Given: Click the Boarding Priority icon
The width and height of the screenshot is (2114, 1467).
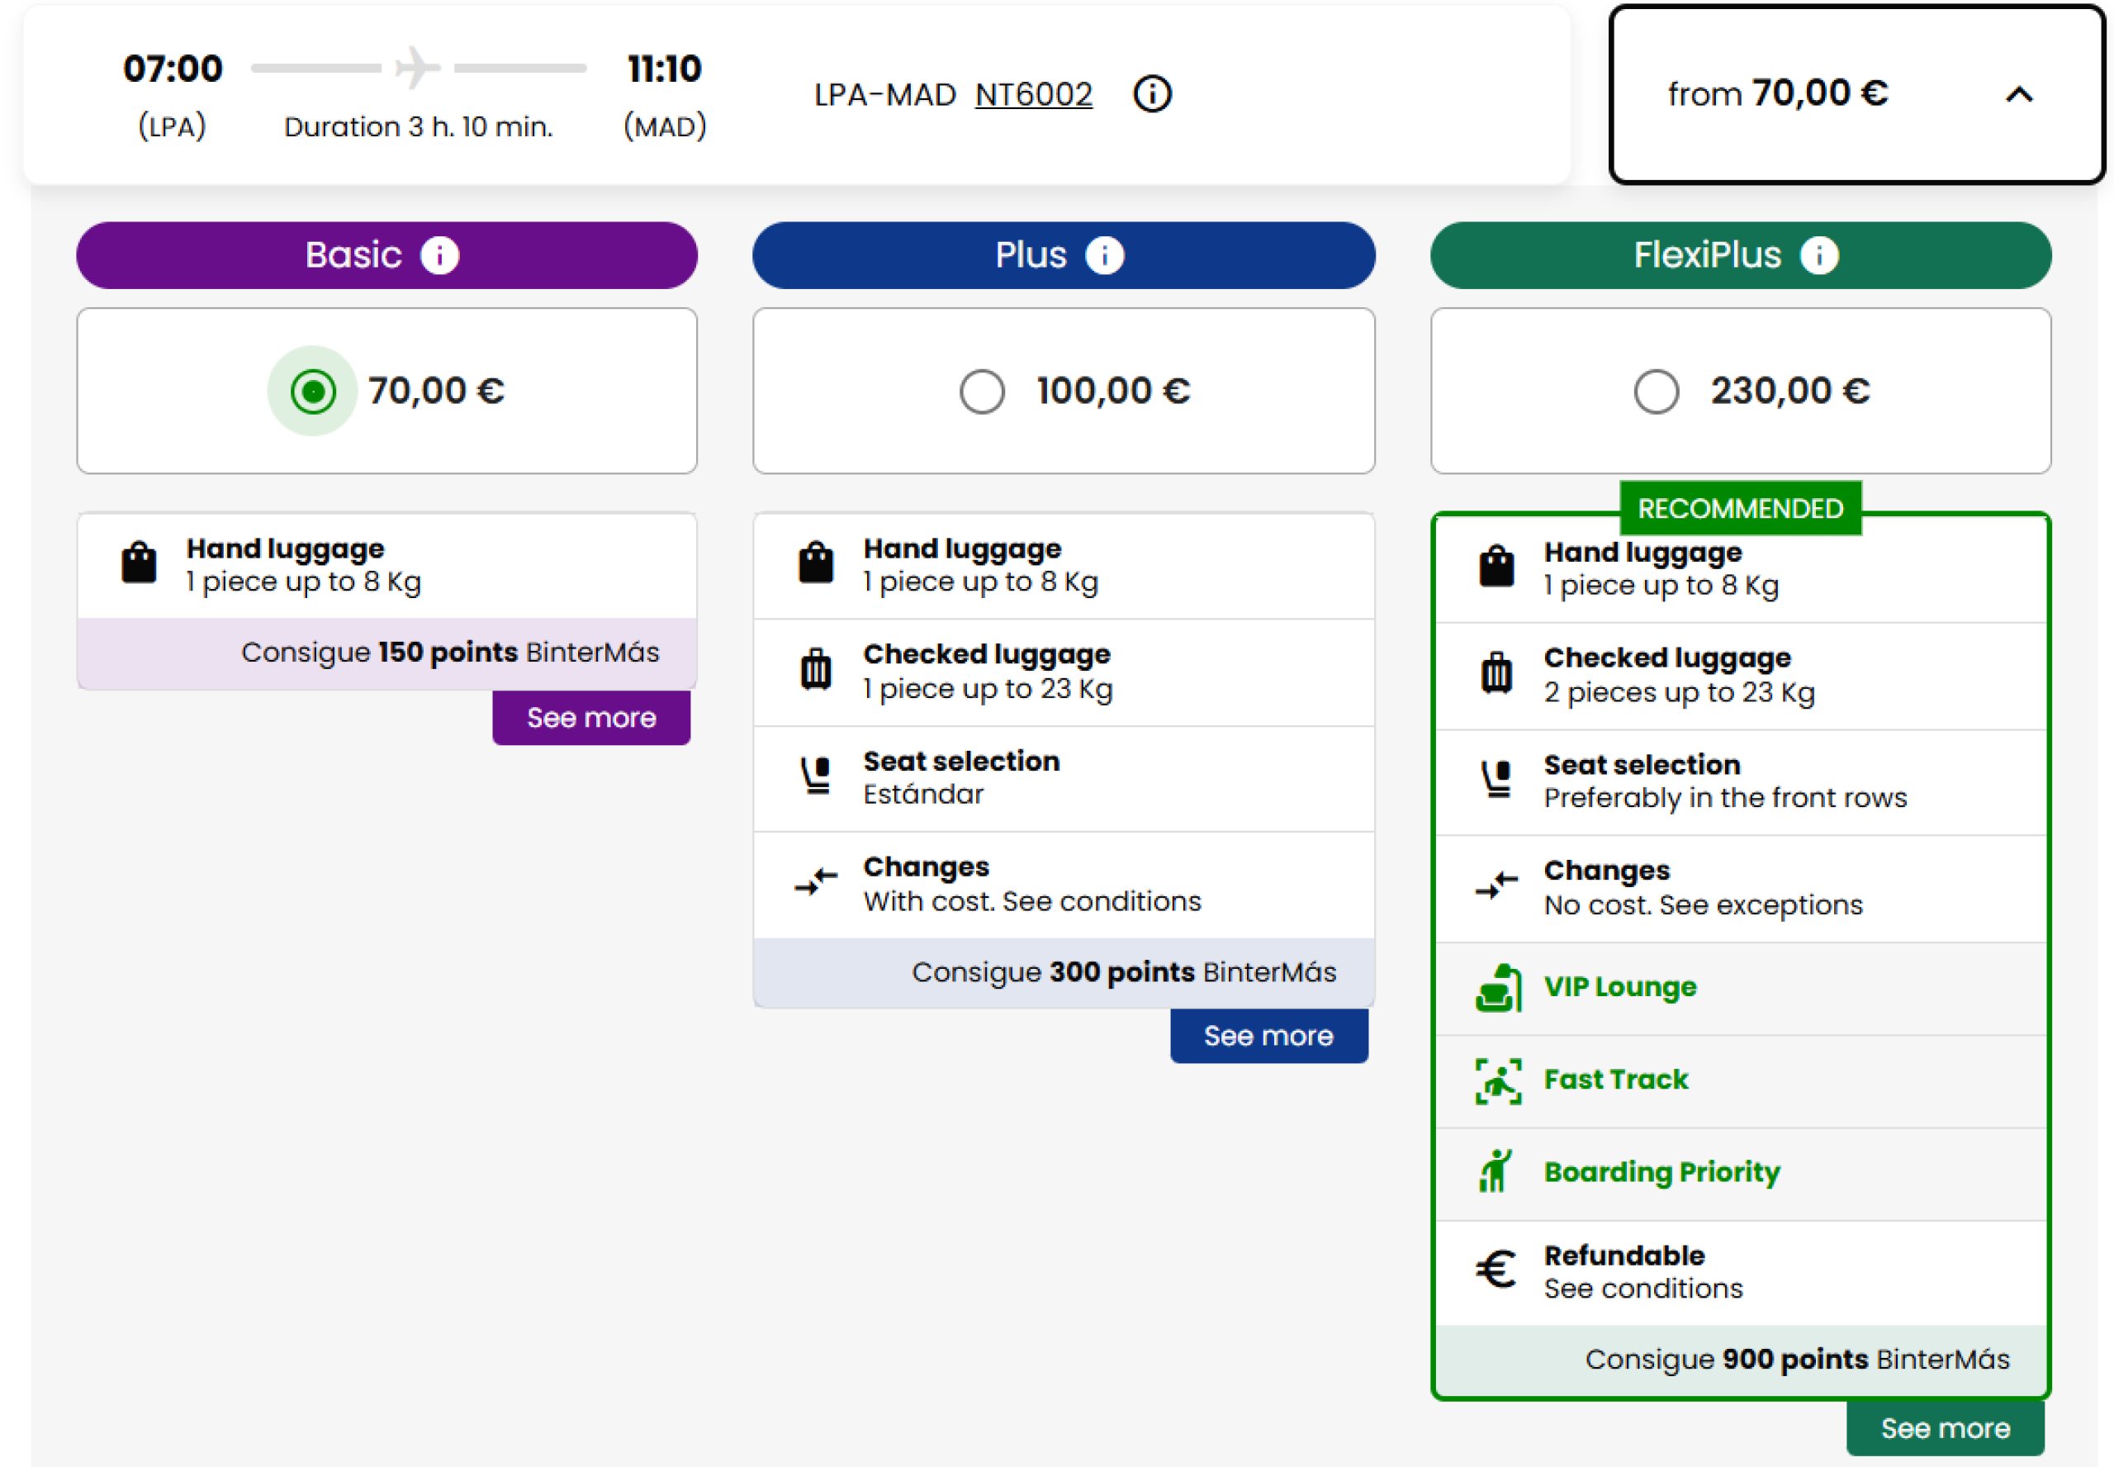Looking at the screenshot, I should [1495, 1172].
